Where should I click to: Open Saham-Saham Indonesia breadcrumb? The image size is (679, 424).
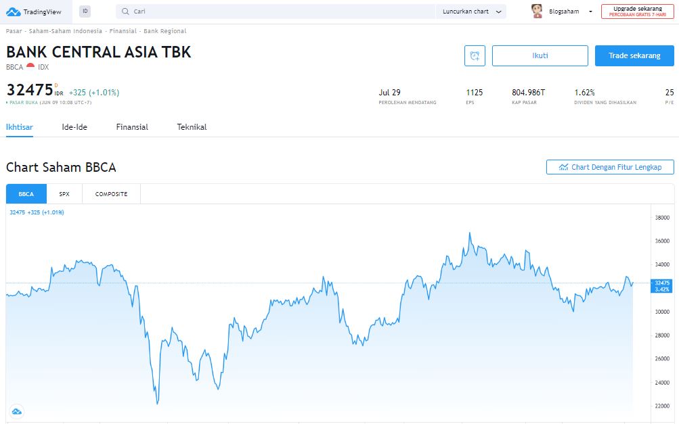[x=66, y=31]
